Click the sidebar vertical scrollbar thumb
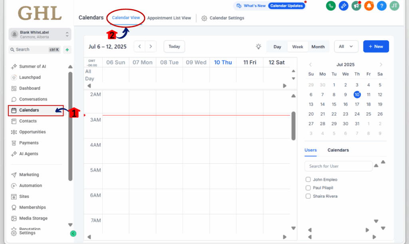This screenshot has height=244, width=409. click(70, 126)
